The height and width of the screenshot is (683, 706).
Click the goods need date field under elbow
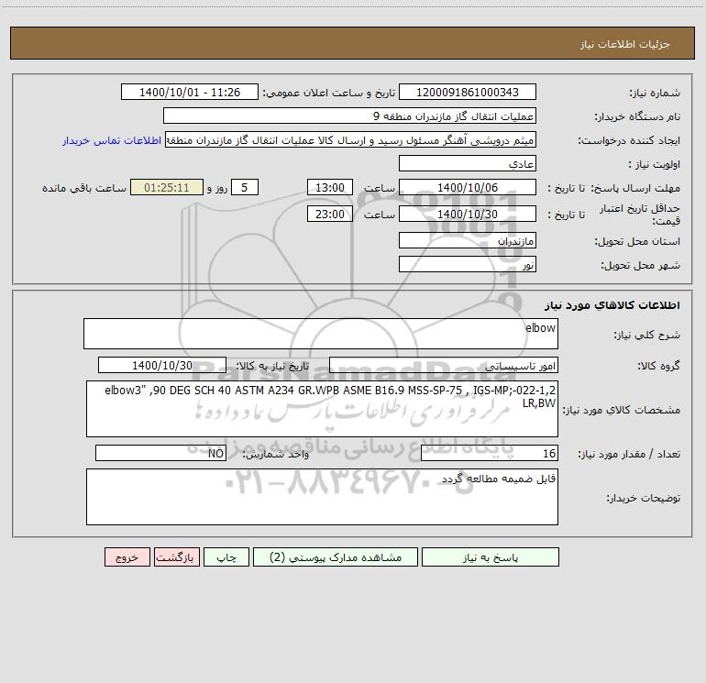coord(162,365)
